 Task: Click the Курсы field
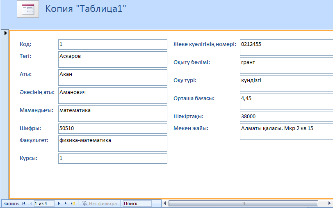coord(112,158)
